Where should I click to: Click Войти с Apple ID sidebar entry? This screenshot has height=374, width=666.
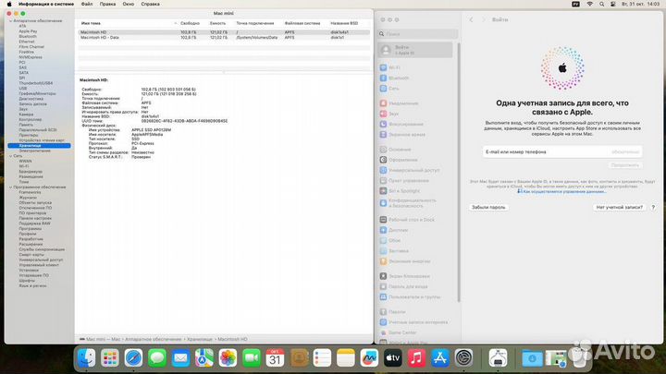415,50
